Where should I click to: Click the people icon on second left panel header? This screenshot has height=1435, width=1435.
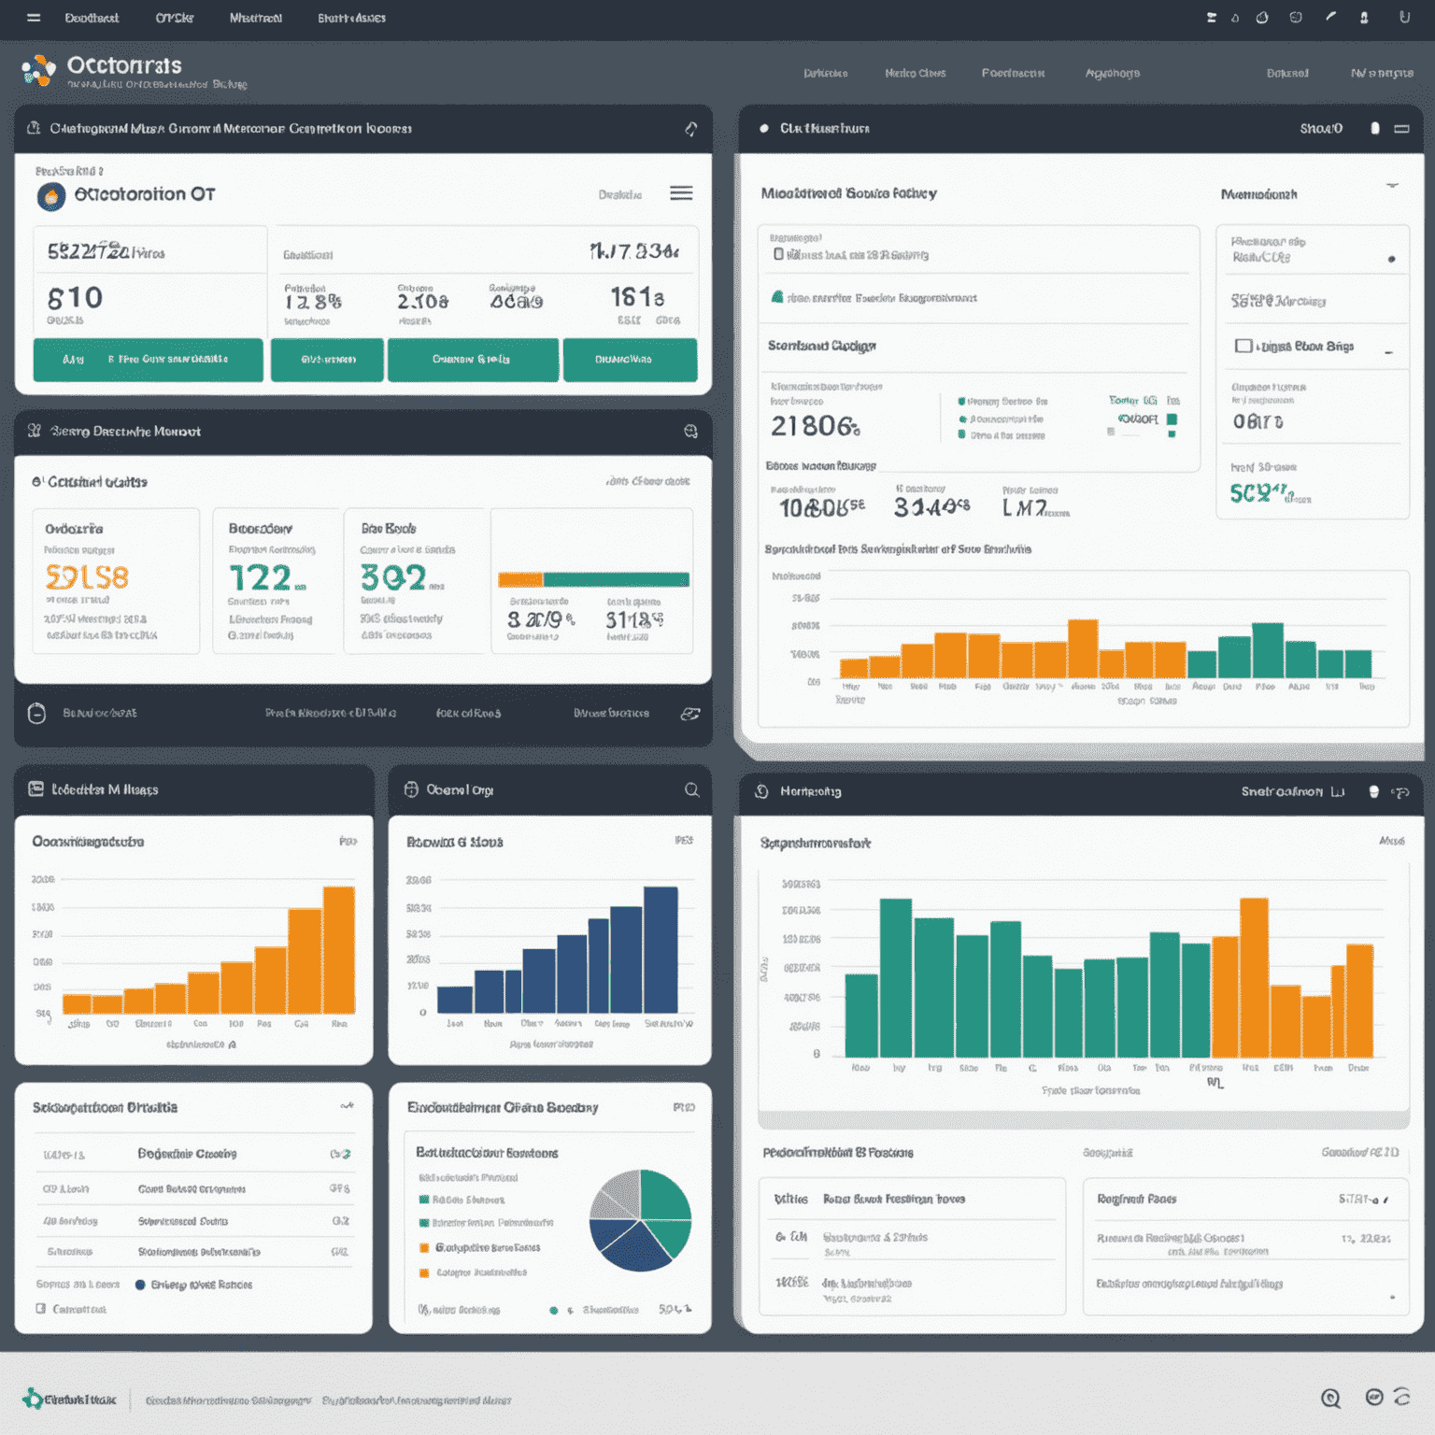coord(35,431)
